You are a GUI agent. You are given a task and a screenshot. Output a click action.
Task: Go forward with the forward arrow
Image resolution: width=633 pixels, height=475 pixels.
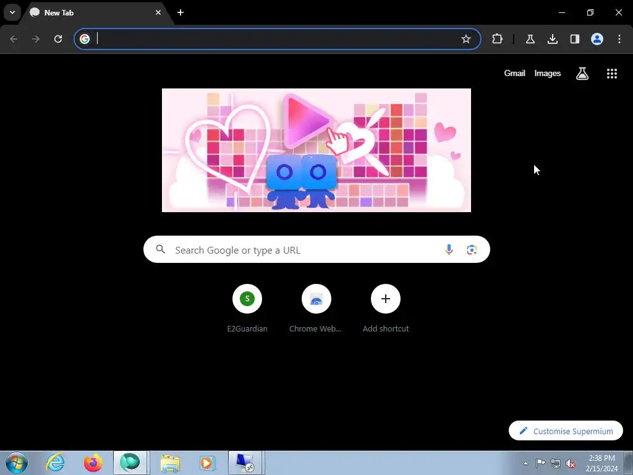click(x=36, y=39)
